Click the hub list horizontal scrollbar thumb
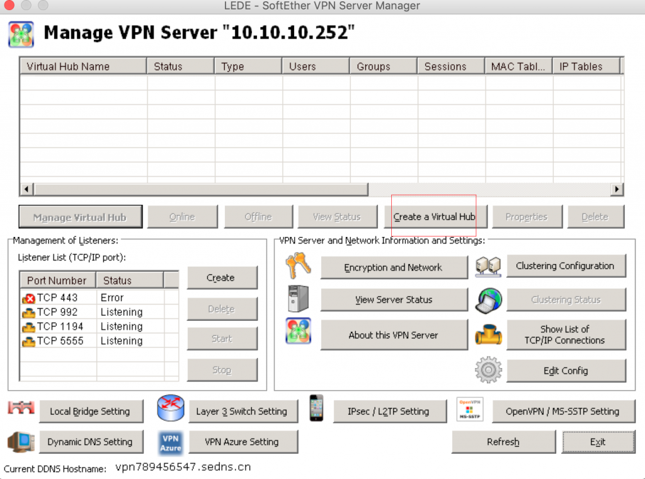This screenshot has width=645, height=479. [x=201, y=189]
